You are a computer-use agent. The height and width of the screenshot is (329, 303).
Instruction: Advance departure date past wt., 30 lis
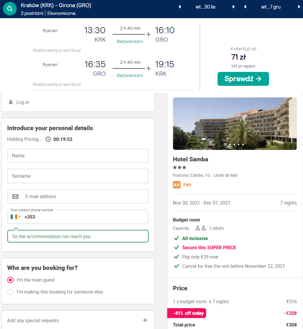(233, 7)
